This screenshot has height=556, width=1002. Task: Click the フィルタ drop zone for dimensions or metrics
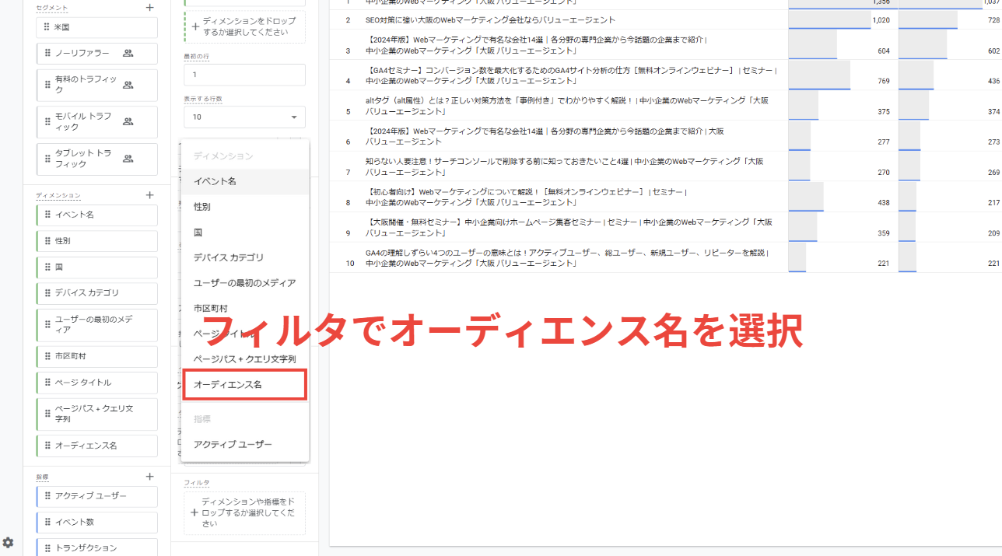coord(244,513)
